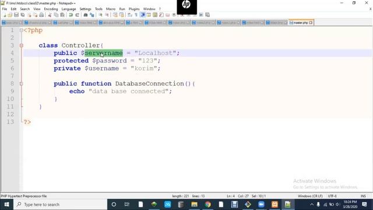373x210 pixels.
Task: Click the "Localhost" string on line 4
Action: (155, 53)
